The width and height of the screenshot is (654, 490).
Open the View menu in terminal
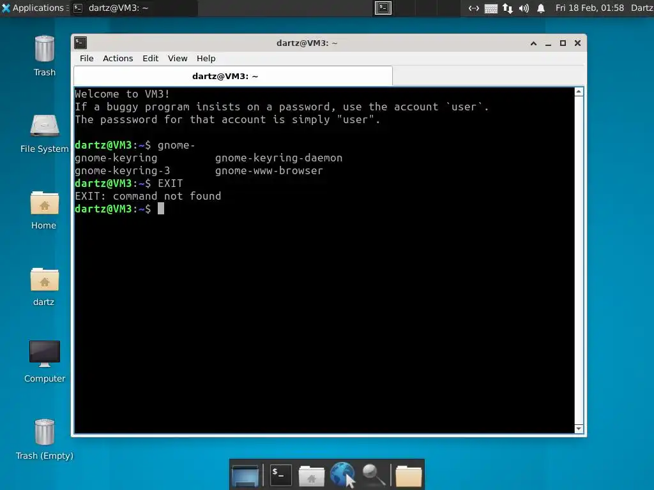point(178,58)
